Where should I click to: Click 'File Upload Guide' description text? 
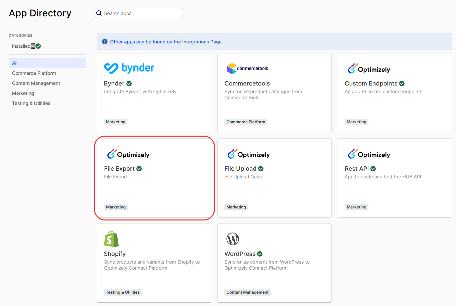pyautogui.click(x=244, y=177)
